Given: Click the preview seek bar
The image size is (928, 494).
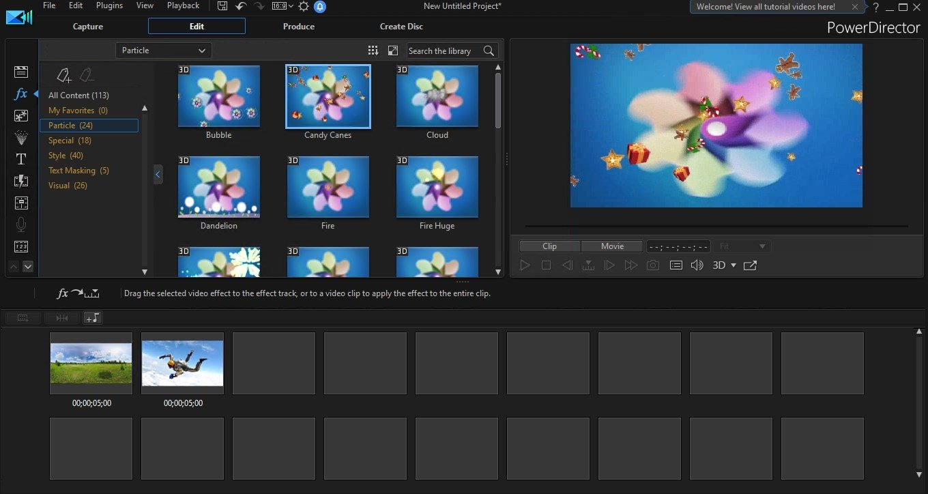Looking at the screenshot, I should click(716, 226).
